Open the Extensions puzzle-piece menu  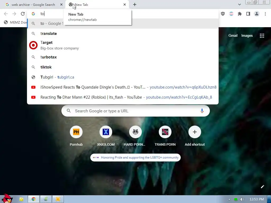tap(240, 14)
